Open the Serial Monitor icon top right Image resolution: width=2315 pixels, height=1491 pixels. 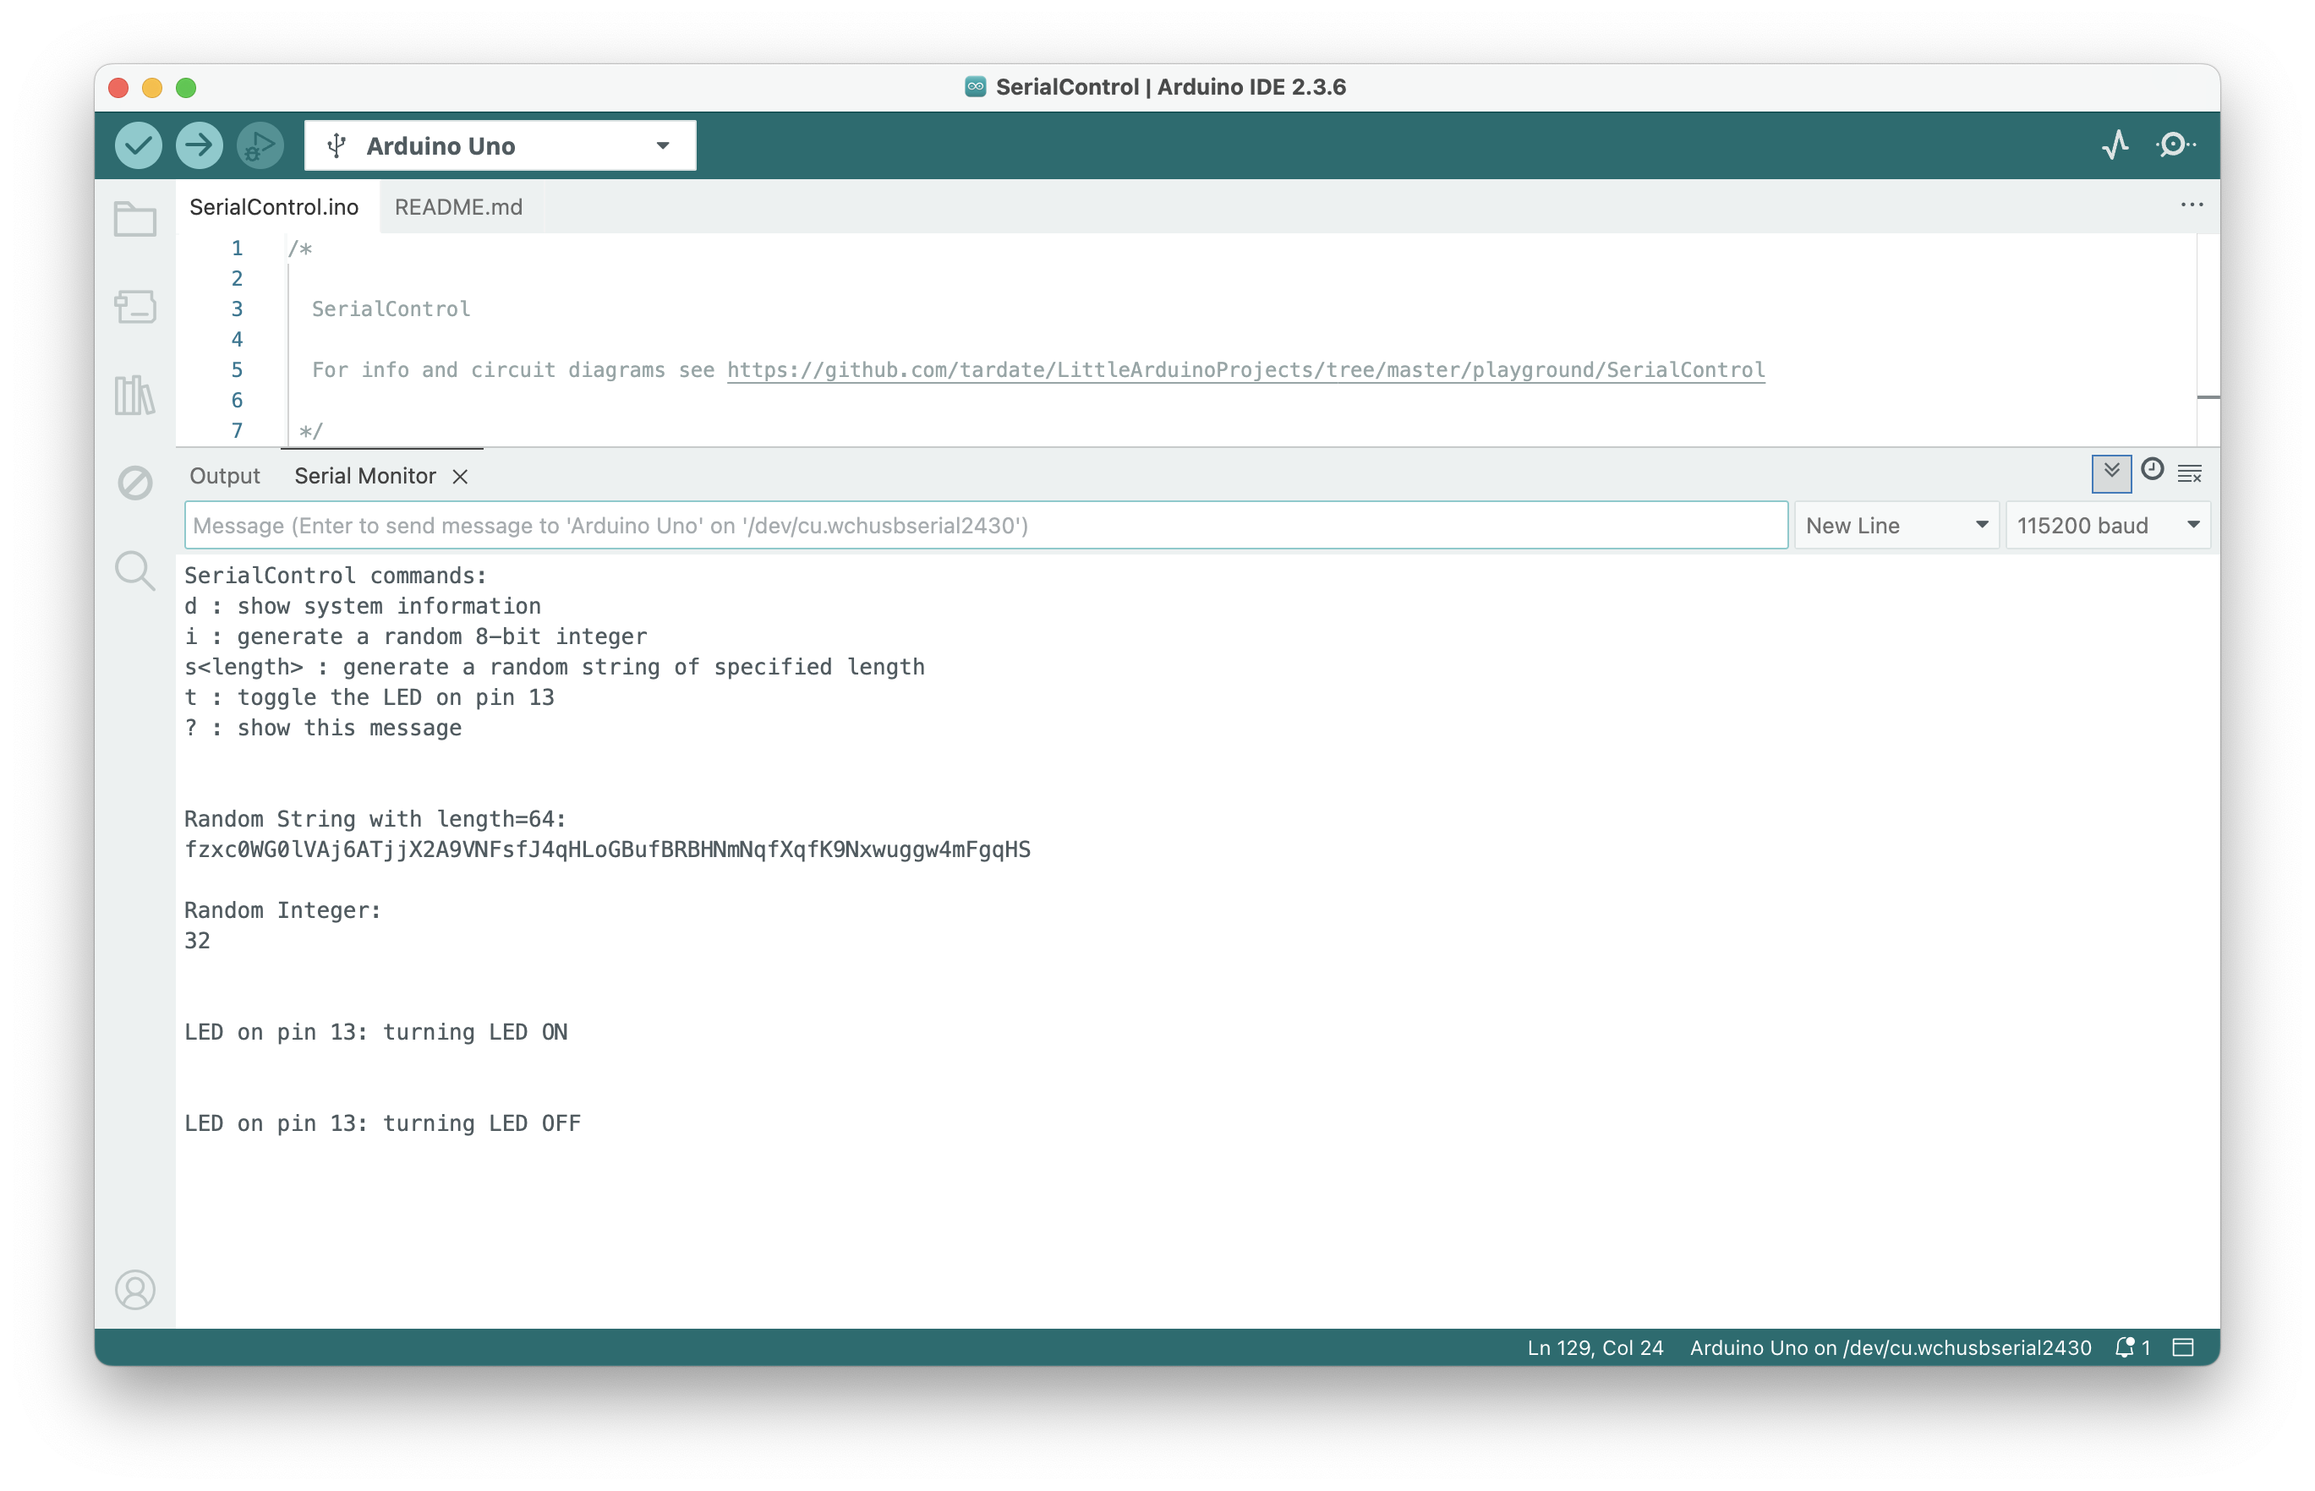[x=2175, y=145]
